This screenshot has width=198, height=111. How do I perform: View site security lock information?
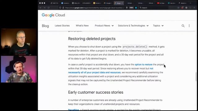point(63,8)
